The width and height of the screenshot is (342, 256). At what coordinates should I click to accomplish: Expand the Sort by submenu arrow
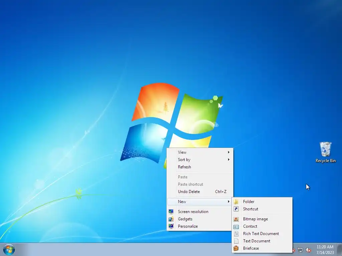pyautogui.click(x=228, y=160)
